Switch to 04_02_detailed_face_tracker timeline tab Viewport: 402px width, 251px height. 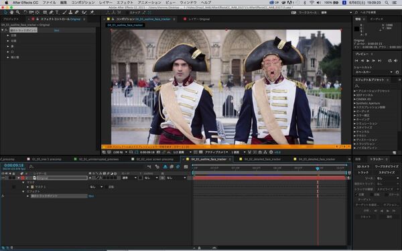[262, 159]
